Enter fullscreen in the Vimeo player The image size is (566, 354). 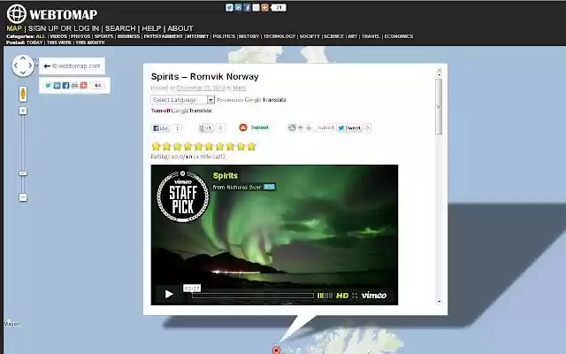tap(355, 296)
